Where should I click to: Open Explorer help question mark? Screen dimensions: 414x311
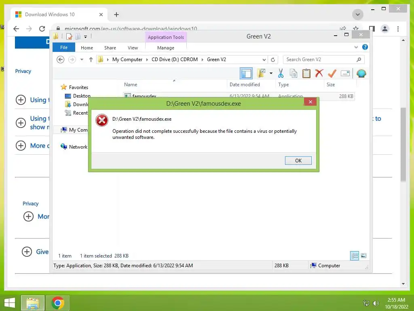(x=365, y=47)
